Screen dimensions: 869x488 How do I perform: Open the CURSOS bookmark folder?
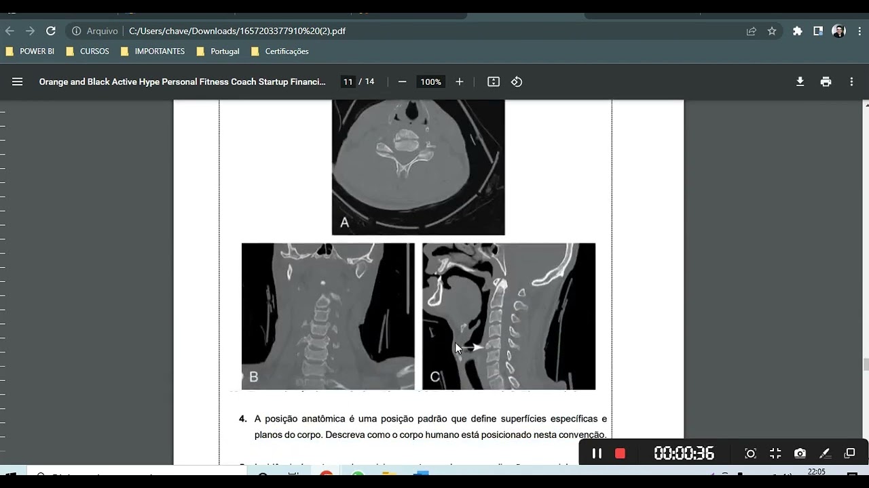(x=88, y=52)
